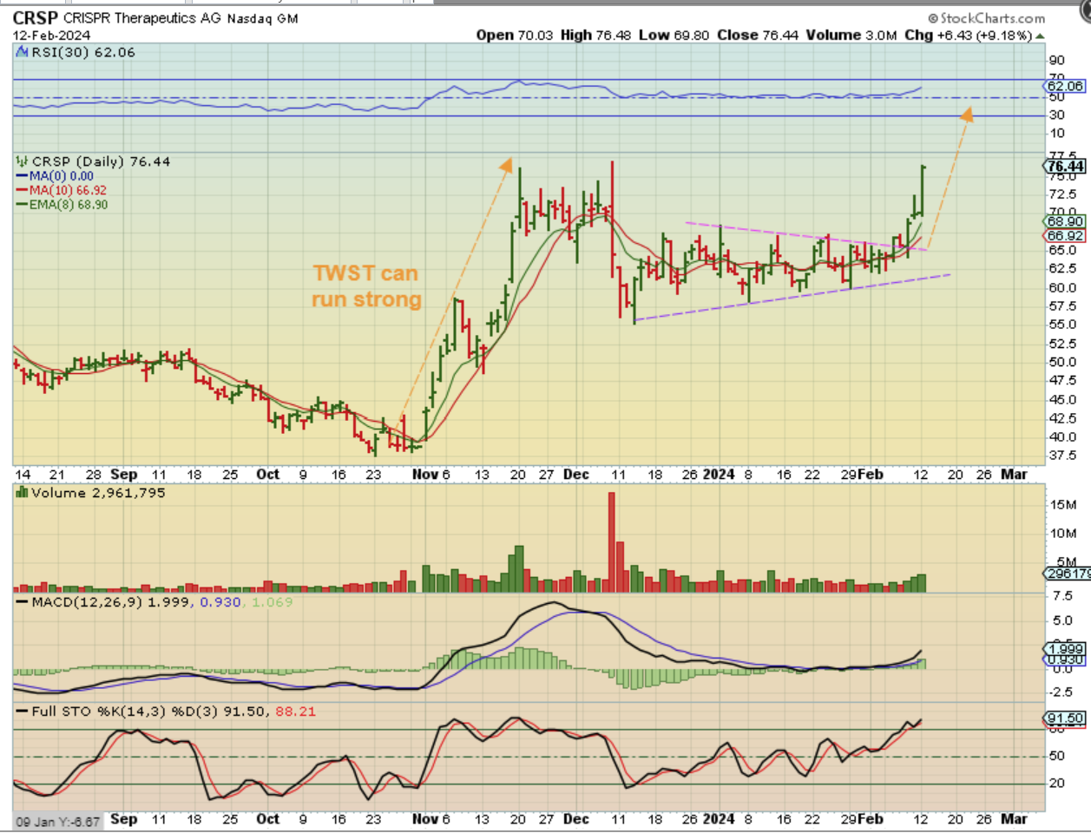Click the orange arrowhead in the RSI panel
The height and width of the screenshot is (833, 1091).
pyautogui.click(x=966, y=115)
